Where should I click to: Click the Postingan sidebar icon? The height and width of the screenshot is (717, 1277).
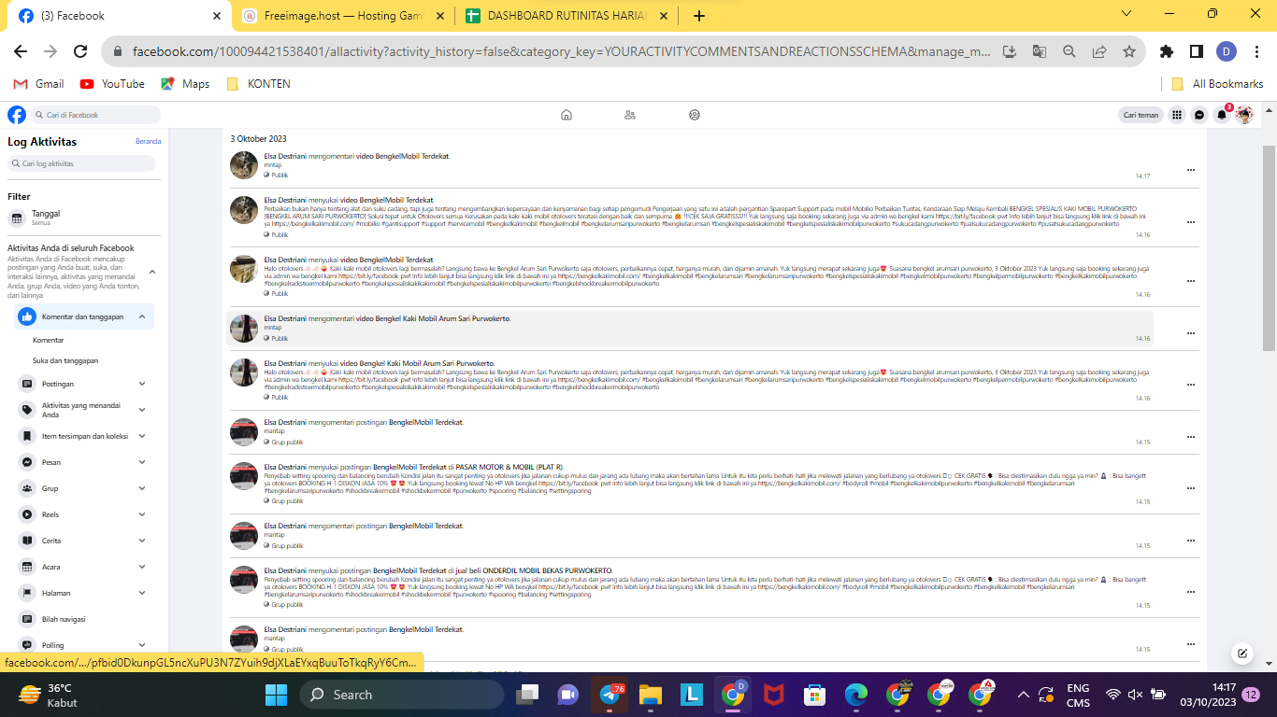[27, 384]
